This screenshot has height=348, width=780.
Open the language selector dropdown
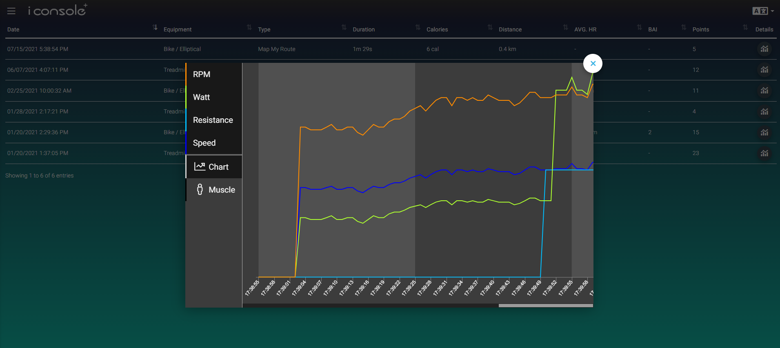point(763,11)
